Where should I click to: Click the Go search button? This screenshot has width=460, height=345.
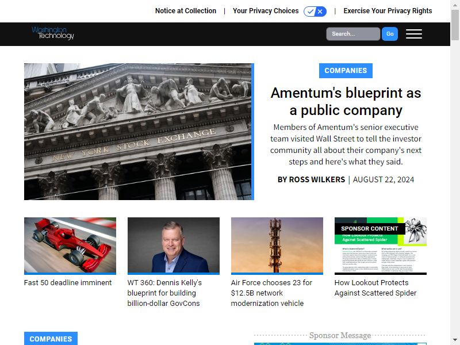390,34
